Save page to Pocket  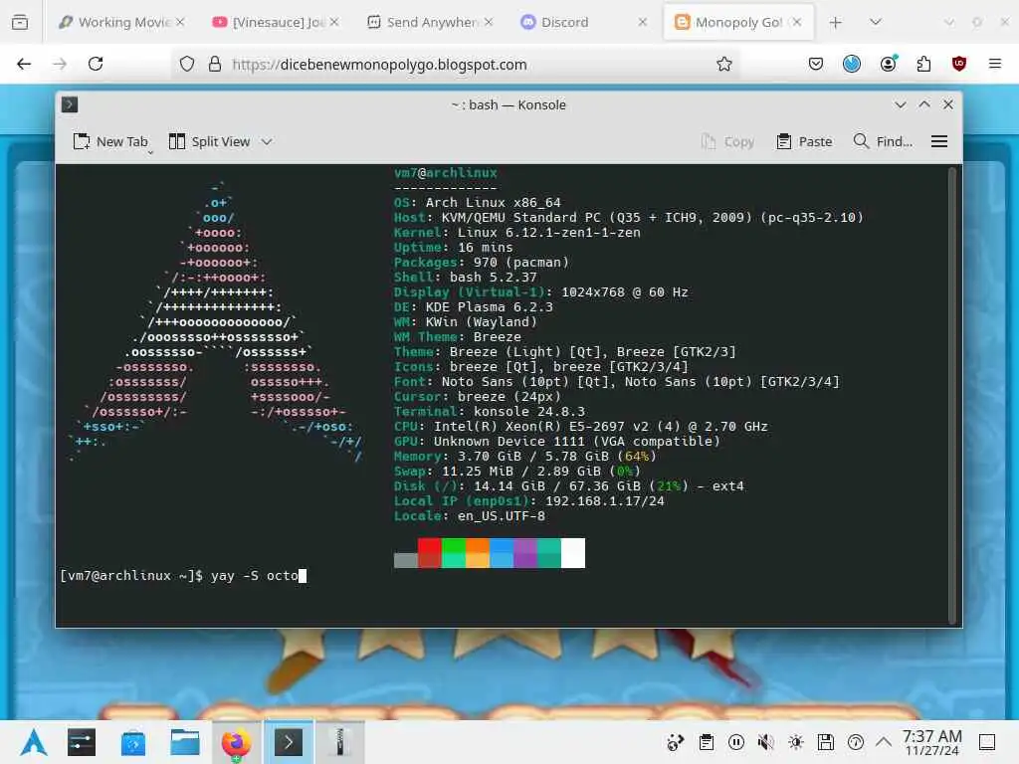click(x=816, y=64)
